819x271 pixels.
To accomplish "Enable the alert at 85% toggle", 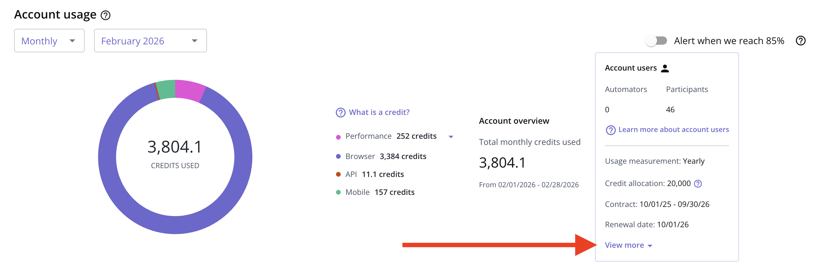I will (x=656, y=41).
